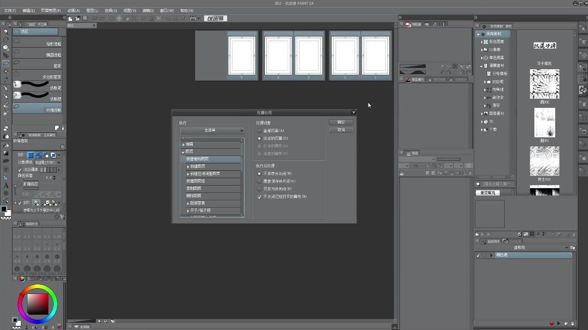
Task: Select the Text tool (A) in the toolbox
Action: click(6, 185)
